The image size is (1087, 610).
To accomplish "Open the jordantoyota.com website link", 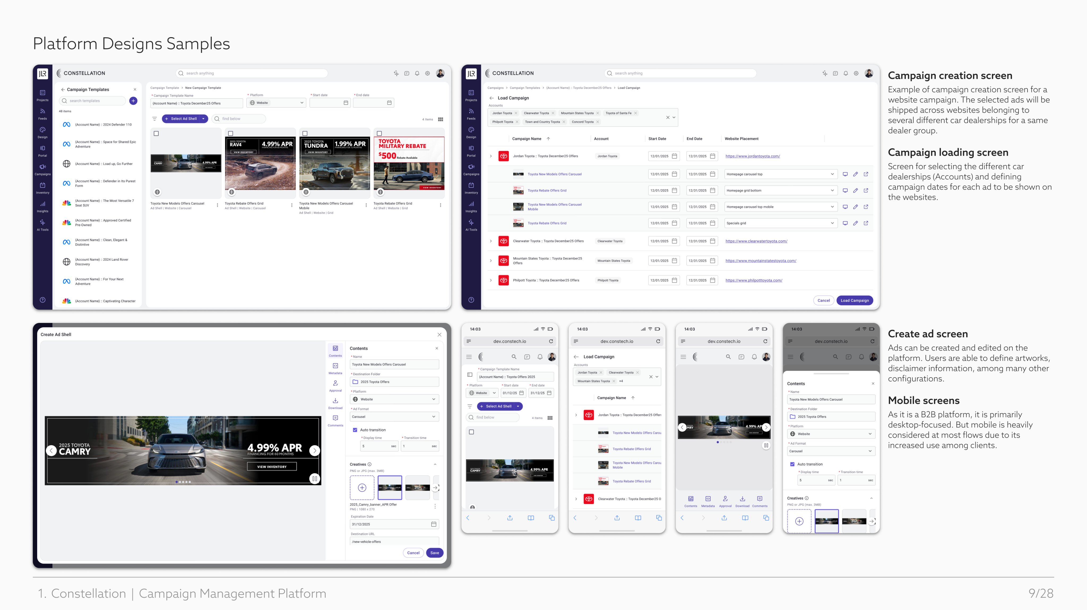I will [752, 156].
